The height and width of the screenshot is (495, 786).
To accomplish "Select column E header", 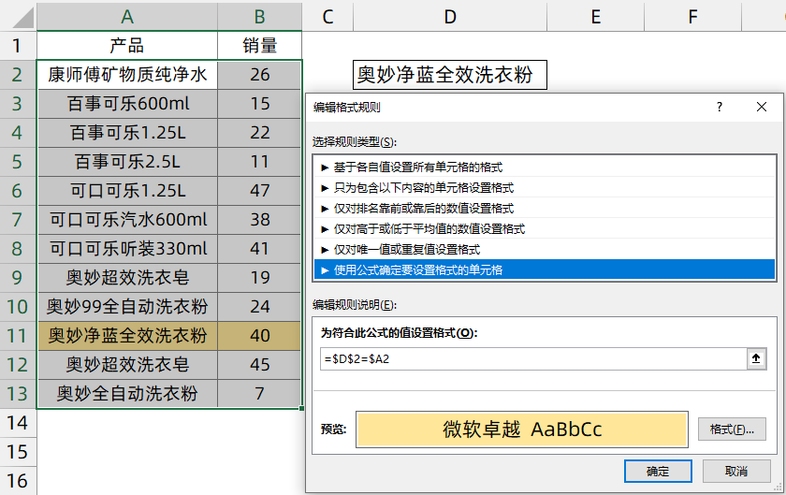I will tap(595, 17).
